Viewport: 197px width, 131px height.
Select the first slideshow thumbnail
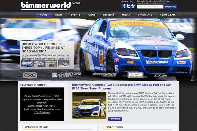27,64
